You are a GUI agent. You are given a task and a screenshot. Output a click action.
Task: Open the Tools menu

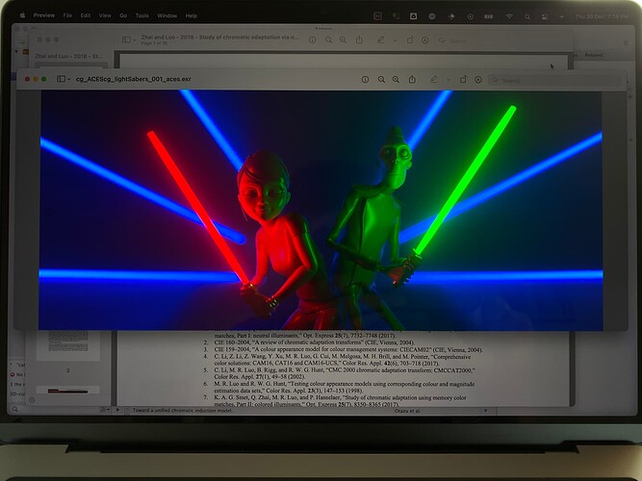[x=142, y=15]
